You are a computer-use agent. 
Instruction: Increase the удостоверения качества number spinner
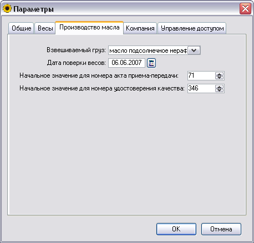pos(220,87)
